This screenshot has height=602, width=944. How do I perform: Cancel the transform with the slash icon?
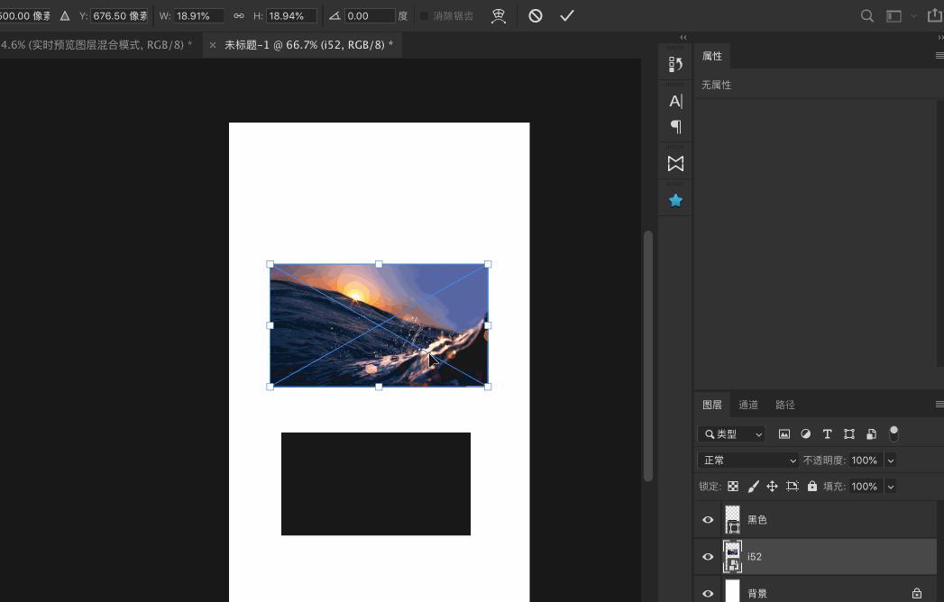535,15
